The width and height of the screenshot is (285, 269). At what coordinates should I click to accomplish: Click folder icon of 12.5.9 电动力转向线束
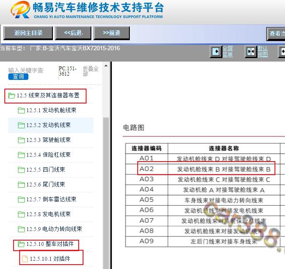[x=21, y=229]
